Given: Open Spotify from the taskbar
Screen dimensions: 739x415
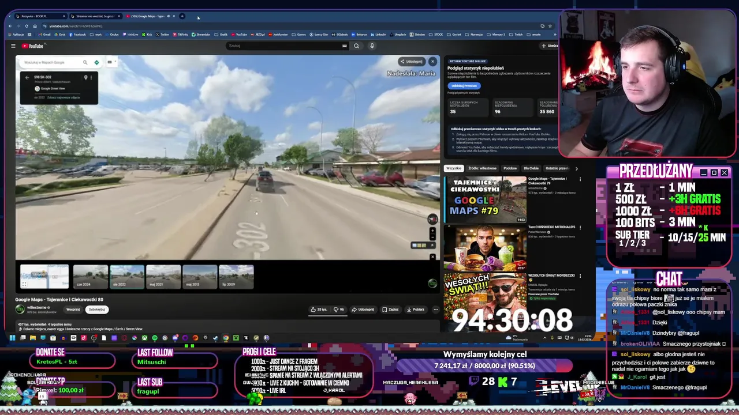Looking at the screenshot, I should coord(155,338).
